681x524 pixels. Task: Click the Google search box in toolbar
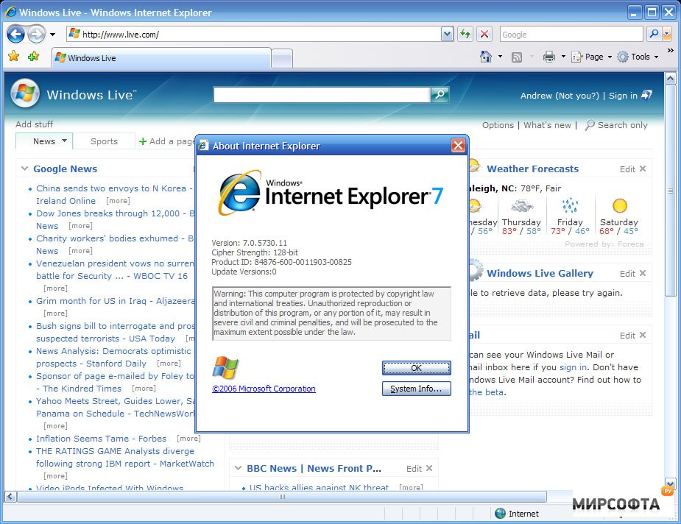(571, 35)
